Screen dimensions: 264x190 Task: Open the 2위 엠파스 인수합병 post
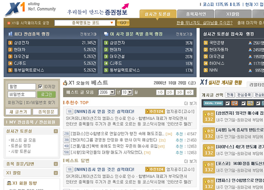(118, 134)
